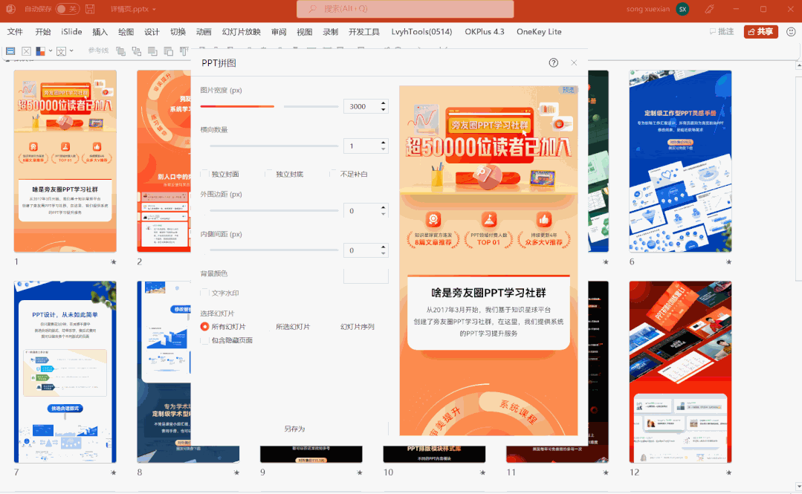The image size is (802, 494).
Task: Toggle 自动保存 AutoSave off switch
Action: coord(67,8)
